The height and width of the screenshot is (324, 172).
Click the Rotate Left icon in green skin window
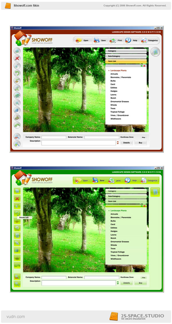(x=17, y=213)
